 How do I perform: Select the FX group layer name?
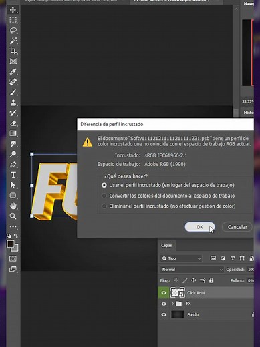point(188,304)
